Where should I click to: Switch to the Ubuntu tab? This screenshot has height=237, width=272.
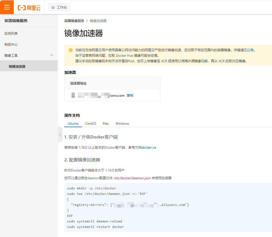[x=73, y=123]
